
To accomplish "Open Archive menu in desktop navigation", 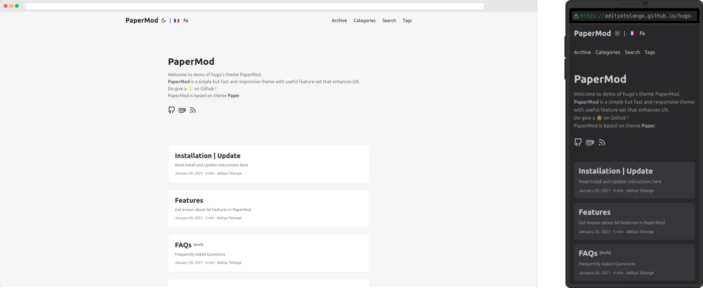I will coord(339,20).
